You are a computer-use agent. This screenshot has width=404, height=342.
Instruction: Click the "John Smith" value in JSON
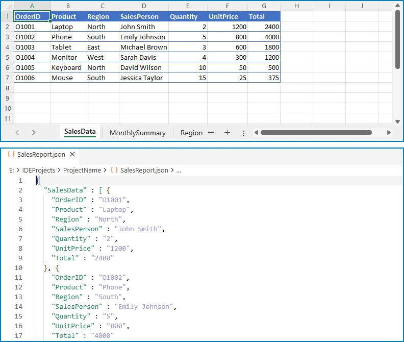click(x=138, y=229)
